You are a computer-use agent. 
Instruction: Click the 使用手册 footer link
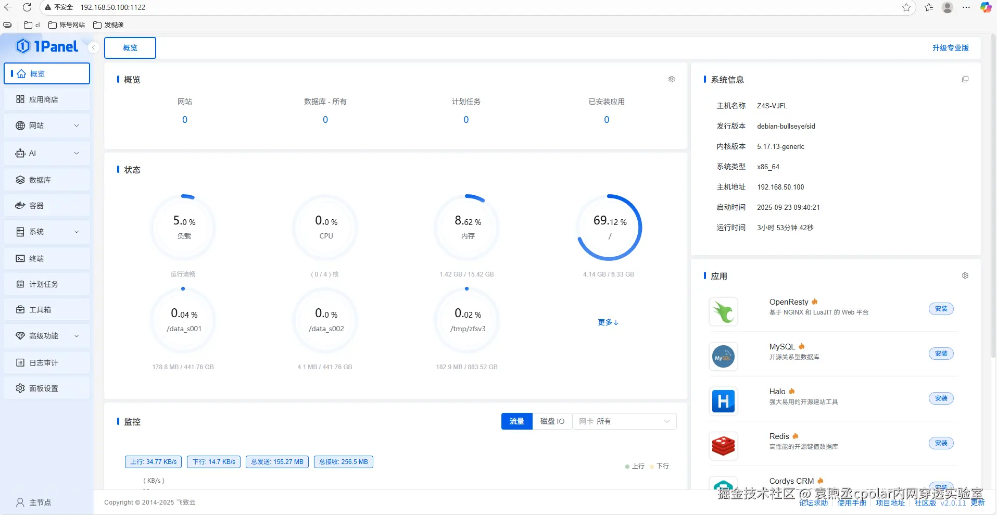[852, 503]
